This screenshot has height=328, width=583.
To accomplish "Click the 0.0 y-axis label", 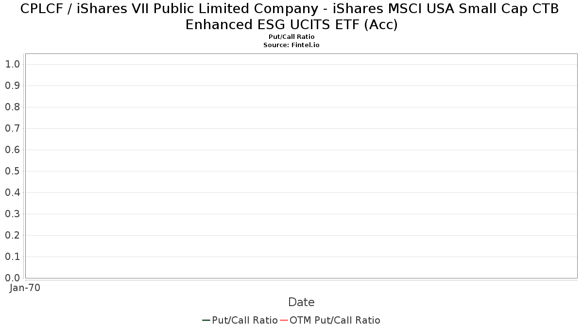I will tap(12, 278).
